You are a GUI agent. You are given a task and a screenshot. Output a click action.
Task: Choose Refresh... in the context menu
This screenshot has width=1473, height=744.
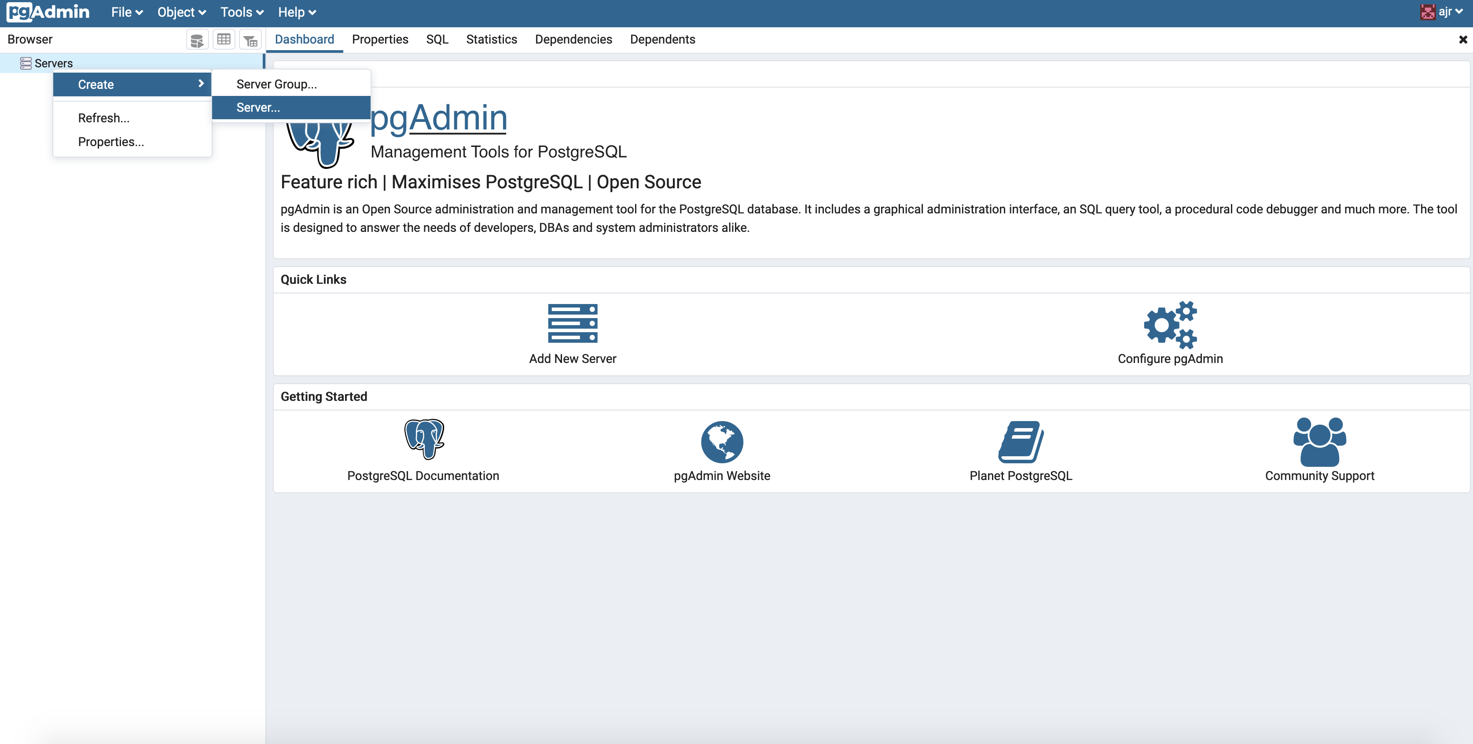[103, 118]
